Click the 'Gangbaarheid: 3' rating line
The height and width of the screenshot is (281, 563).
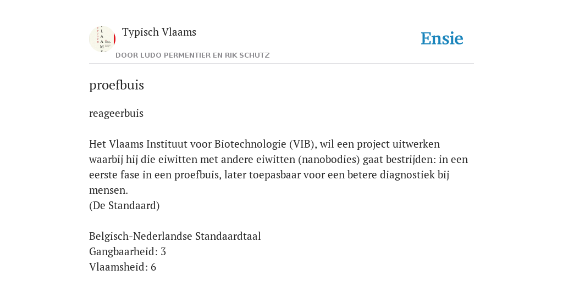point(128,252)
